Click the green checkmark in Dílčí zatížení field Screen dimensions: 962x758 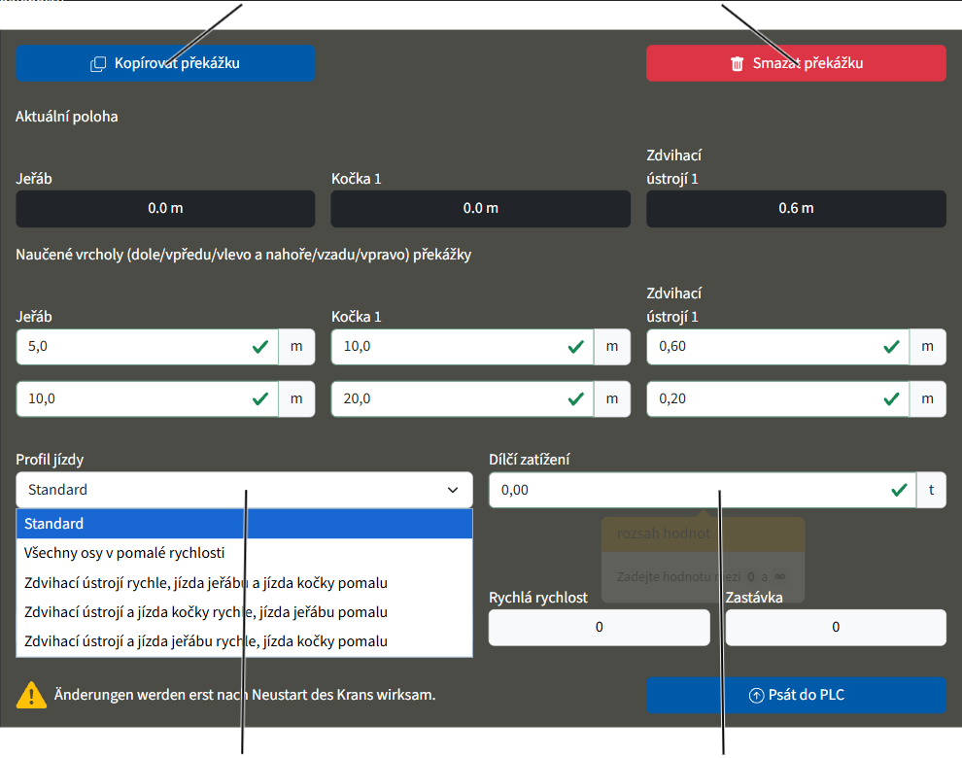[899, 490]
